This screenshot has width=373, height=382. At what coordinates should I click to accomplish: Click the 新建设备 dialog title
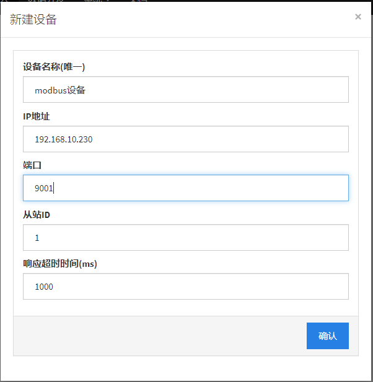(x=33, y=19)
